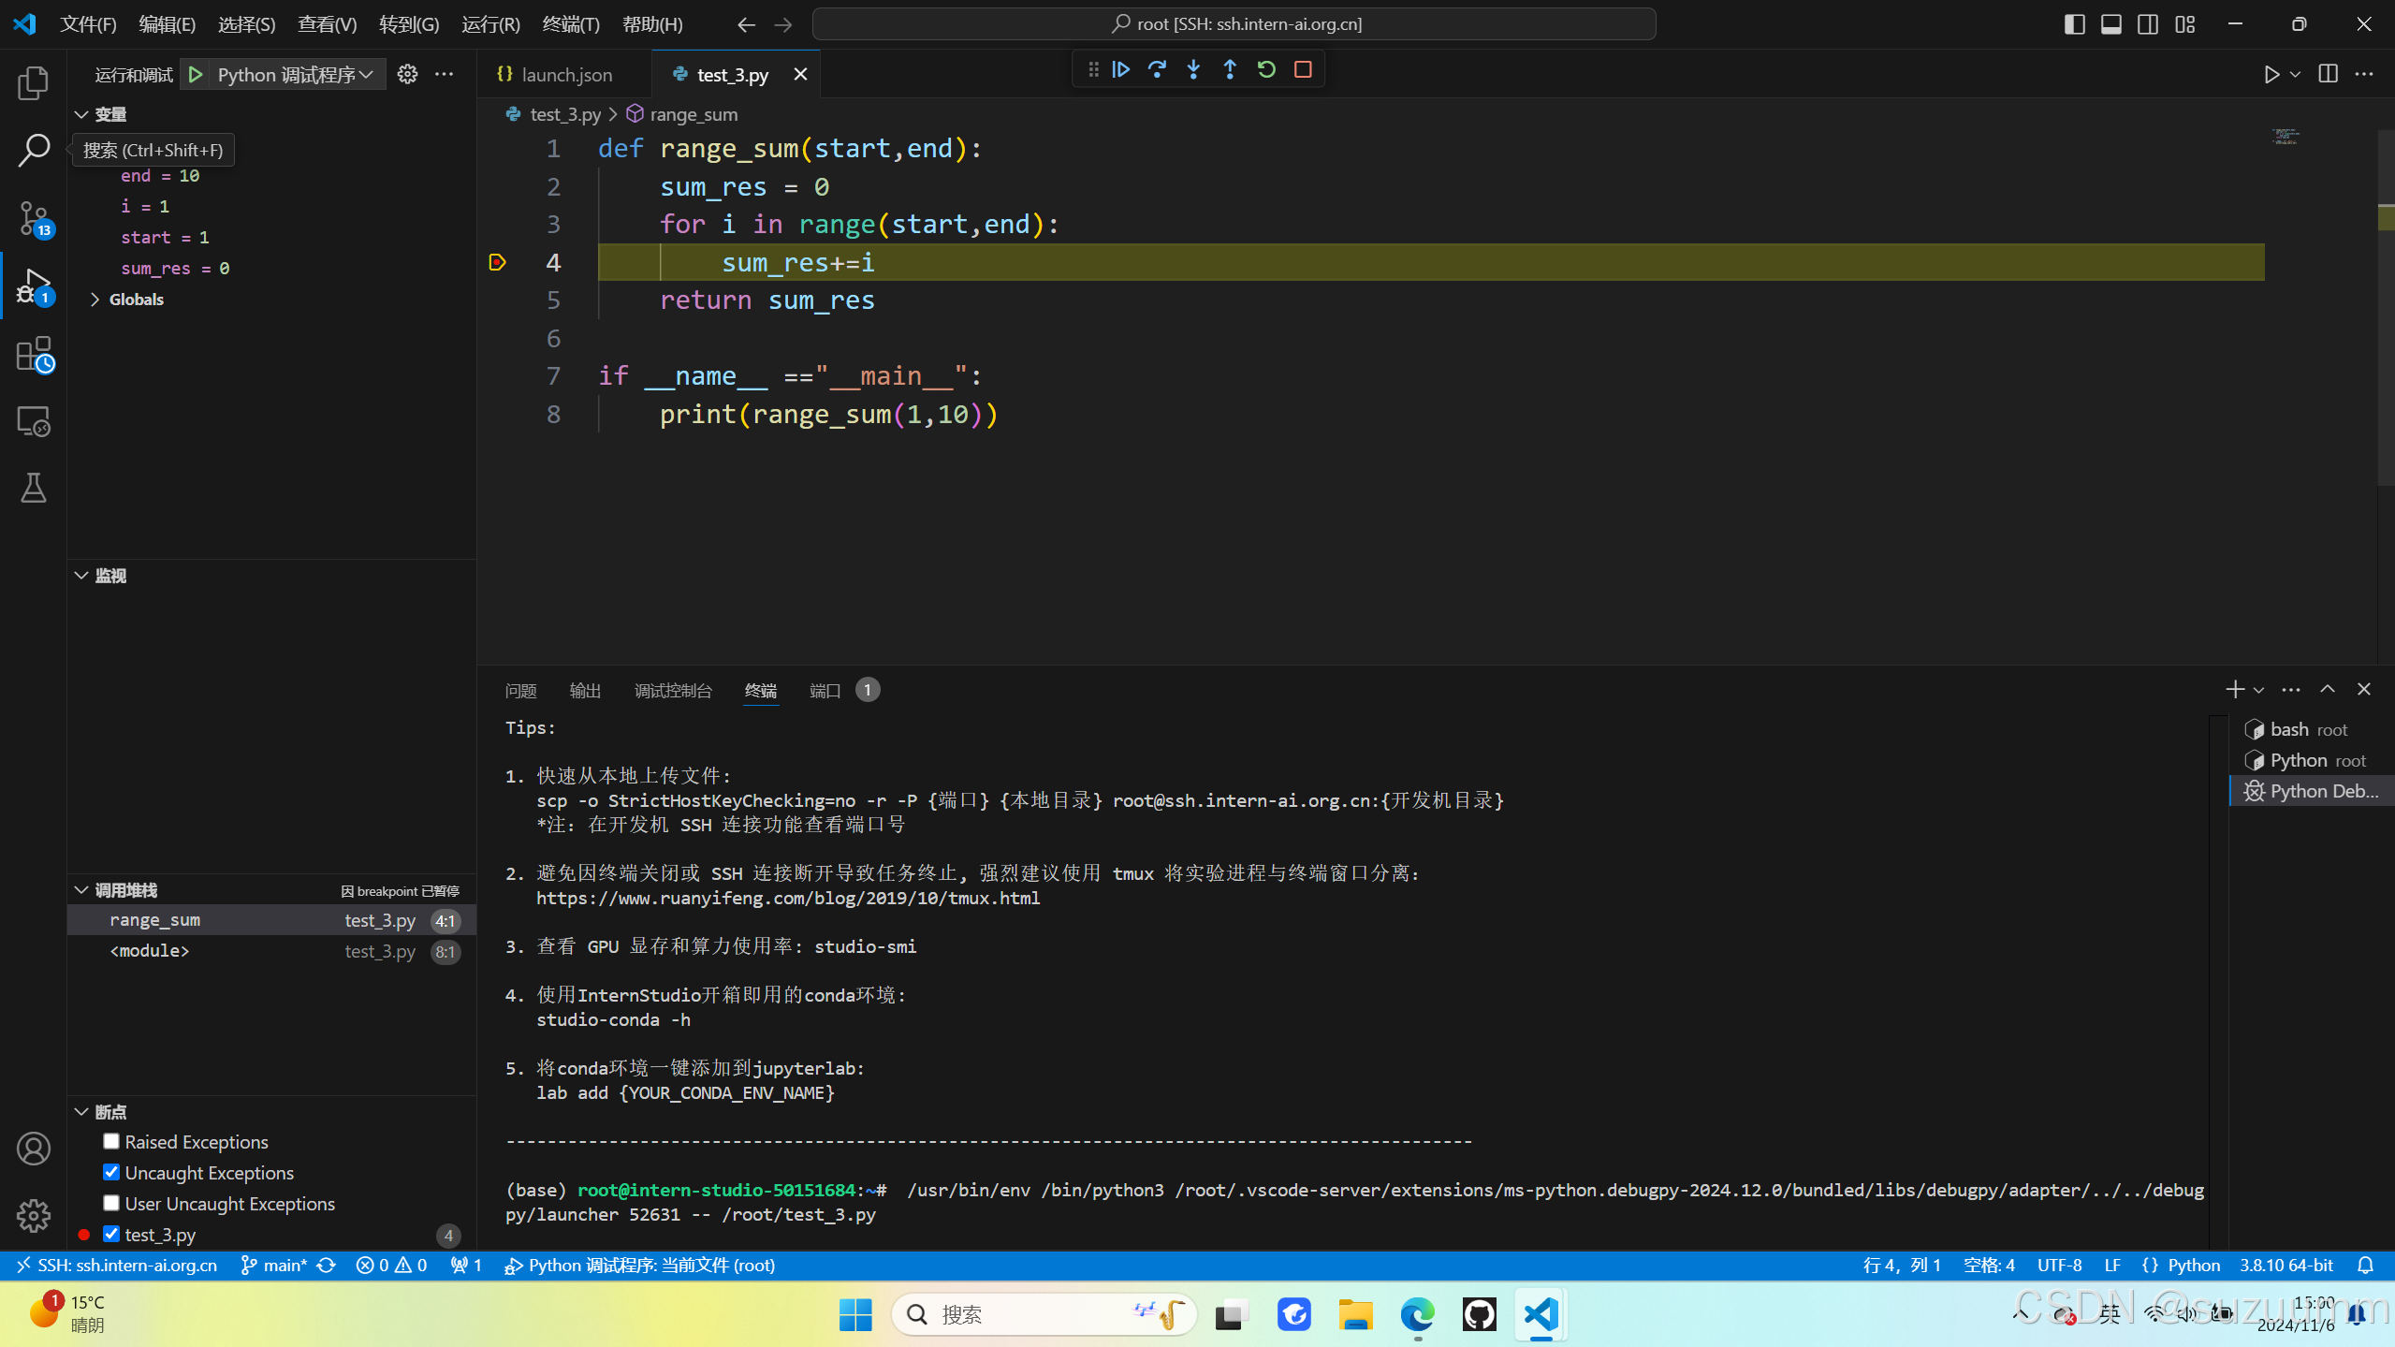The width and height of the screenshot is (2395, 1347).
Task: Click the Python 3.8.10 interpreter status
Action: coord(2285,1265)
